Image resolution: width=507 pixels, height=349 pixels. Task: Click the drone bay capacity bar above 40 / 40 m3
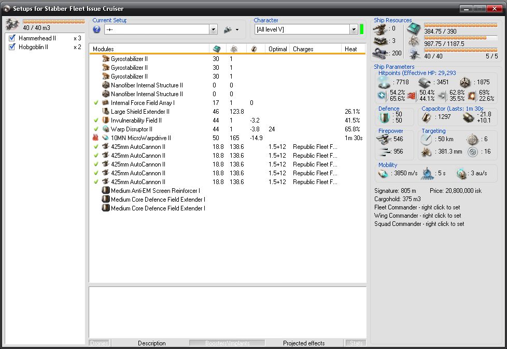(x=54, y=22)
